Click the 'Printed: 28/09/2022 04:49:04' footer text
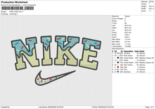The width and height of the screenshot is (155, 109). coord(103,107)
